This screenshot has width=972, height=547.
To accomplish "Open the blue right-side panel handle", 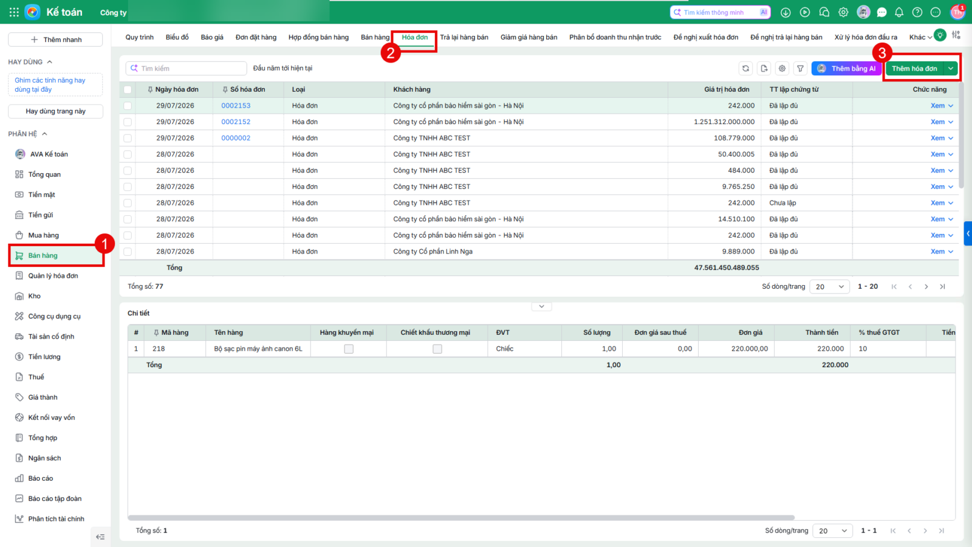I will (968, 233).
